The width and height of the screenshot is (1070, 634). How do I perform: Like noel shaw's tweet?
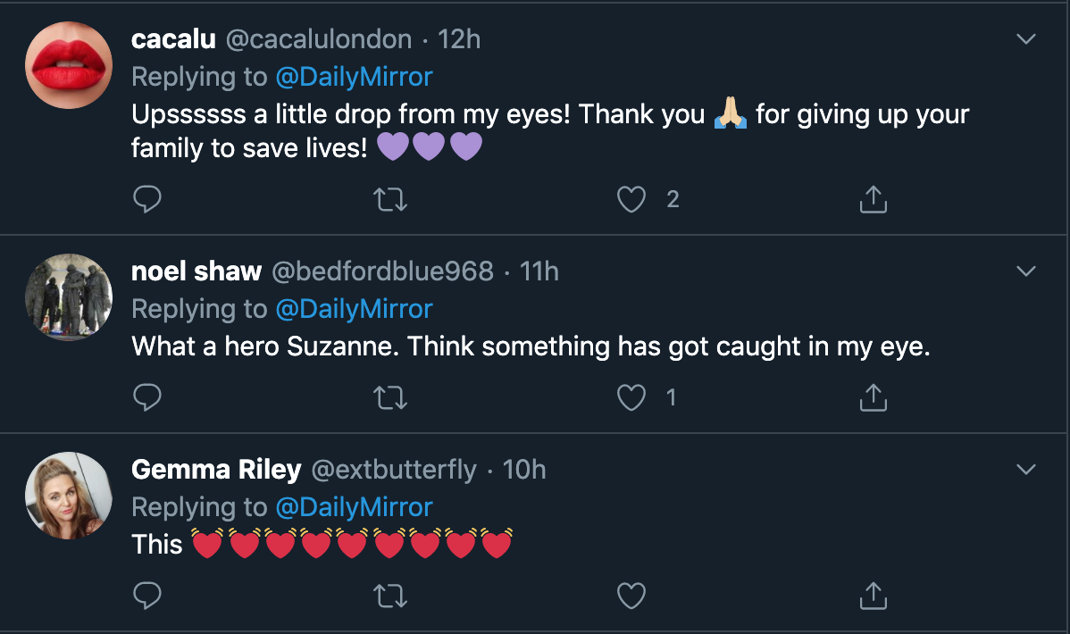[x=631, y=398]
